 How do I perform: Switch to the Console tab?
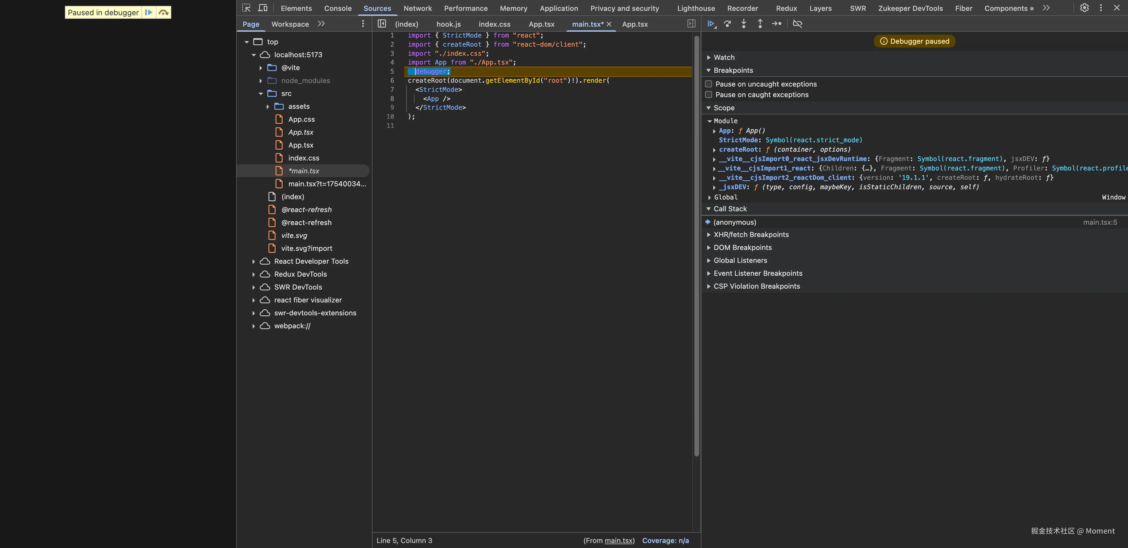(x=338, y=8)
